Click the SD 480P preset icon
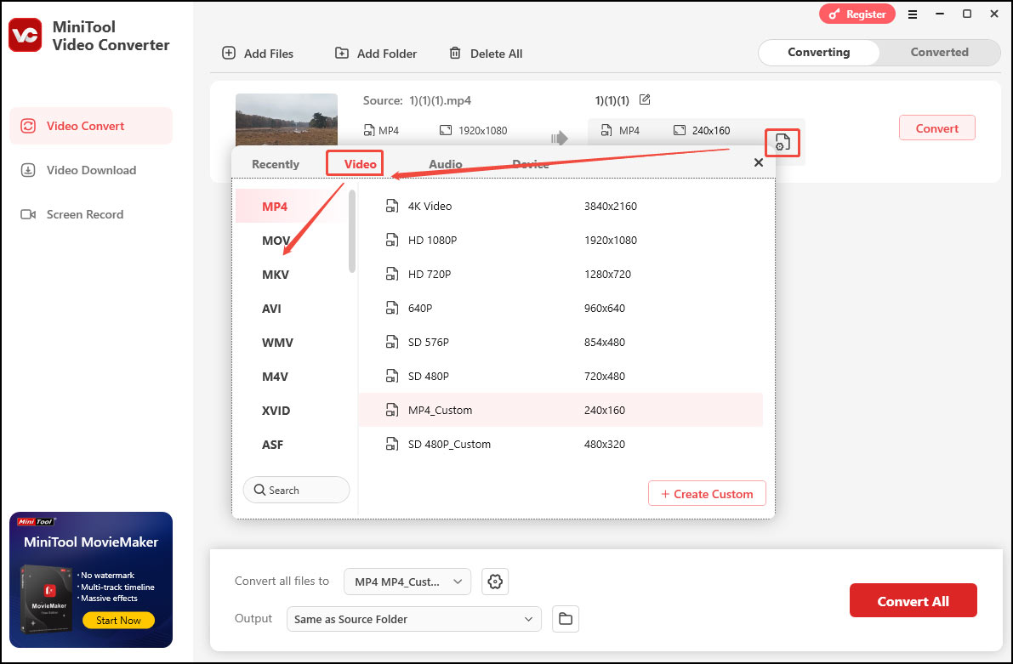This screenshot has height=664, width=1013. click(392, 376)
